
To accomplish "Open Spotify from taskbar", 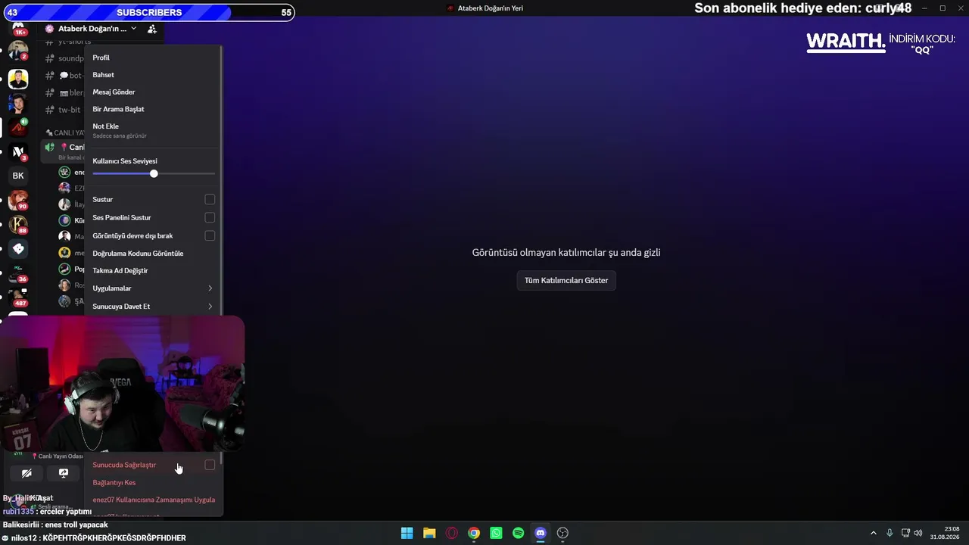I will pyautogui.click(x=519, y=533).
